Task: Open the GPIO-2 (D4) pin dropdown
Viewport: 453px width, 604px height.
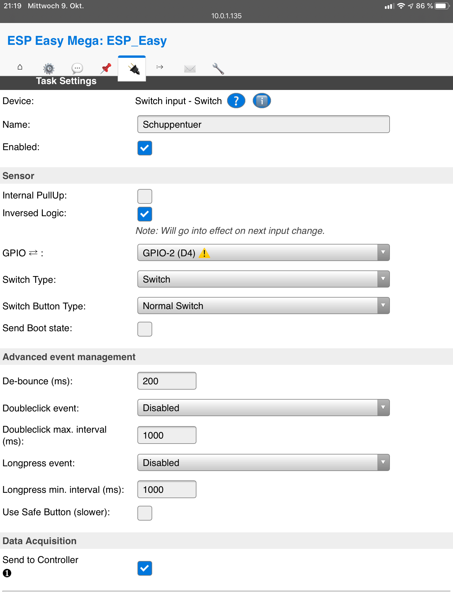Action: click(263, 252)
